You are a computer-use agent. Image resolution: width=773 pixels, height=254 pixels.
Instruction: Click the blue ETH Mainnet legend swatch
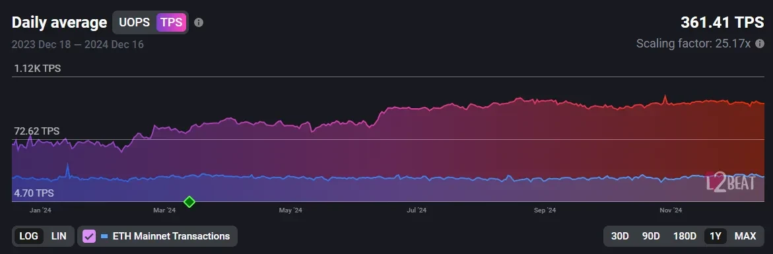[104, 236]
